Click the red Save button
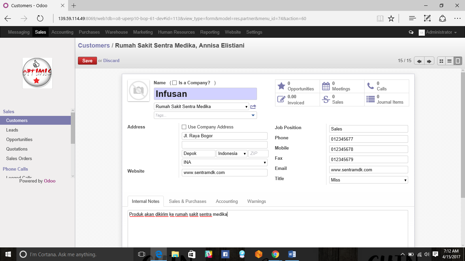This screenshot has height=261, width=465. [x=87, y=61]
